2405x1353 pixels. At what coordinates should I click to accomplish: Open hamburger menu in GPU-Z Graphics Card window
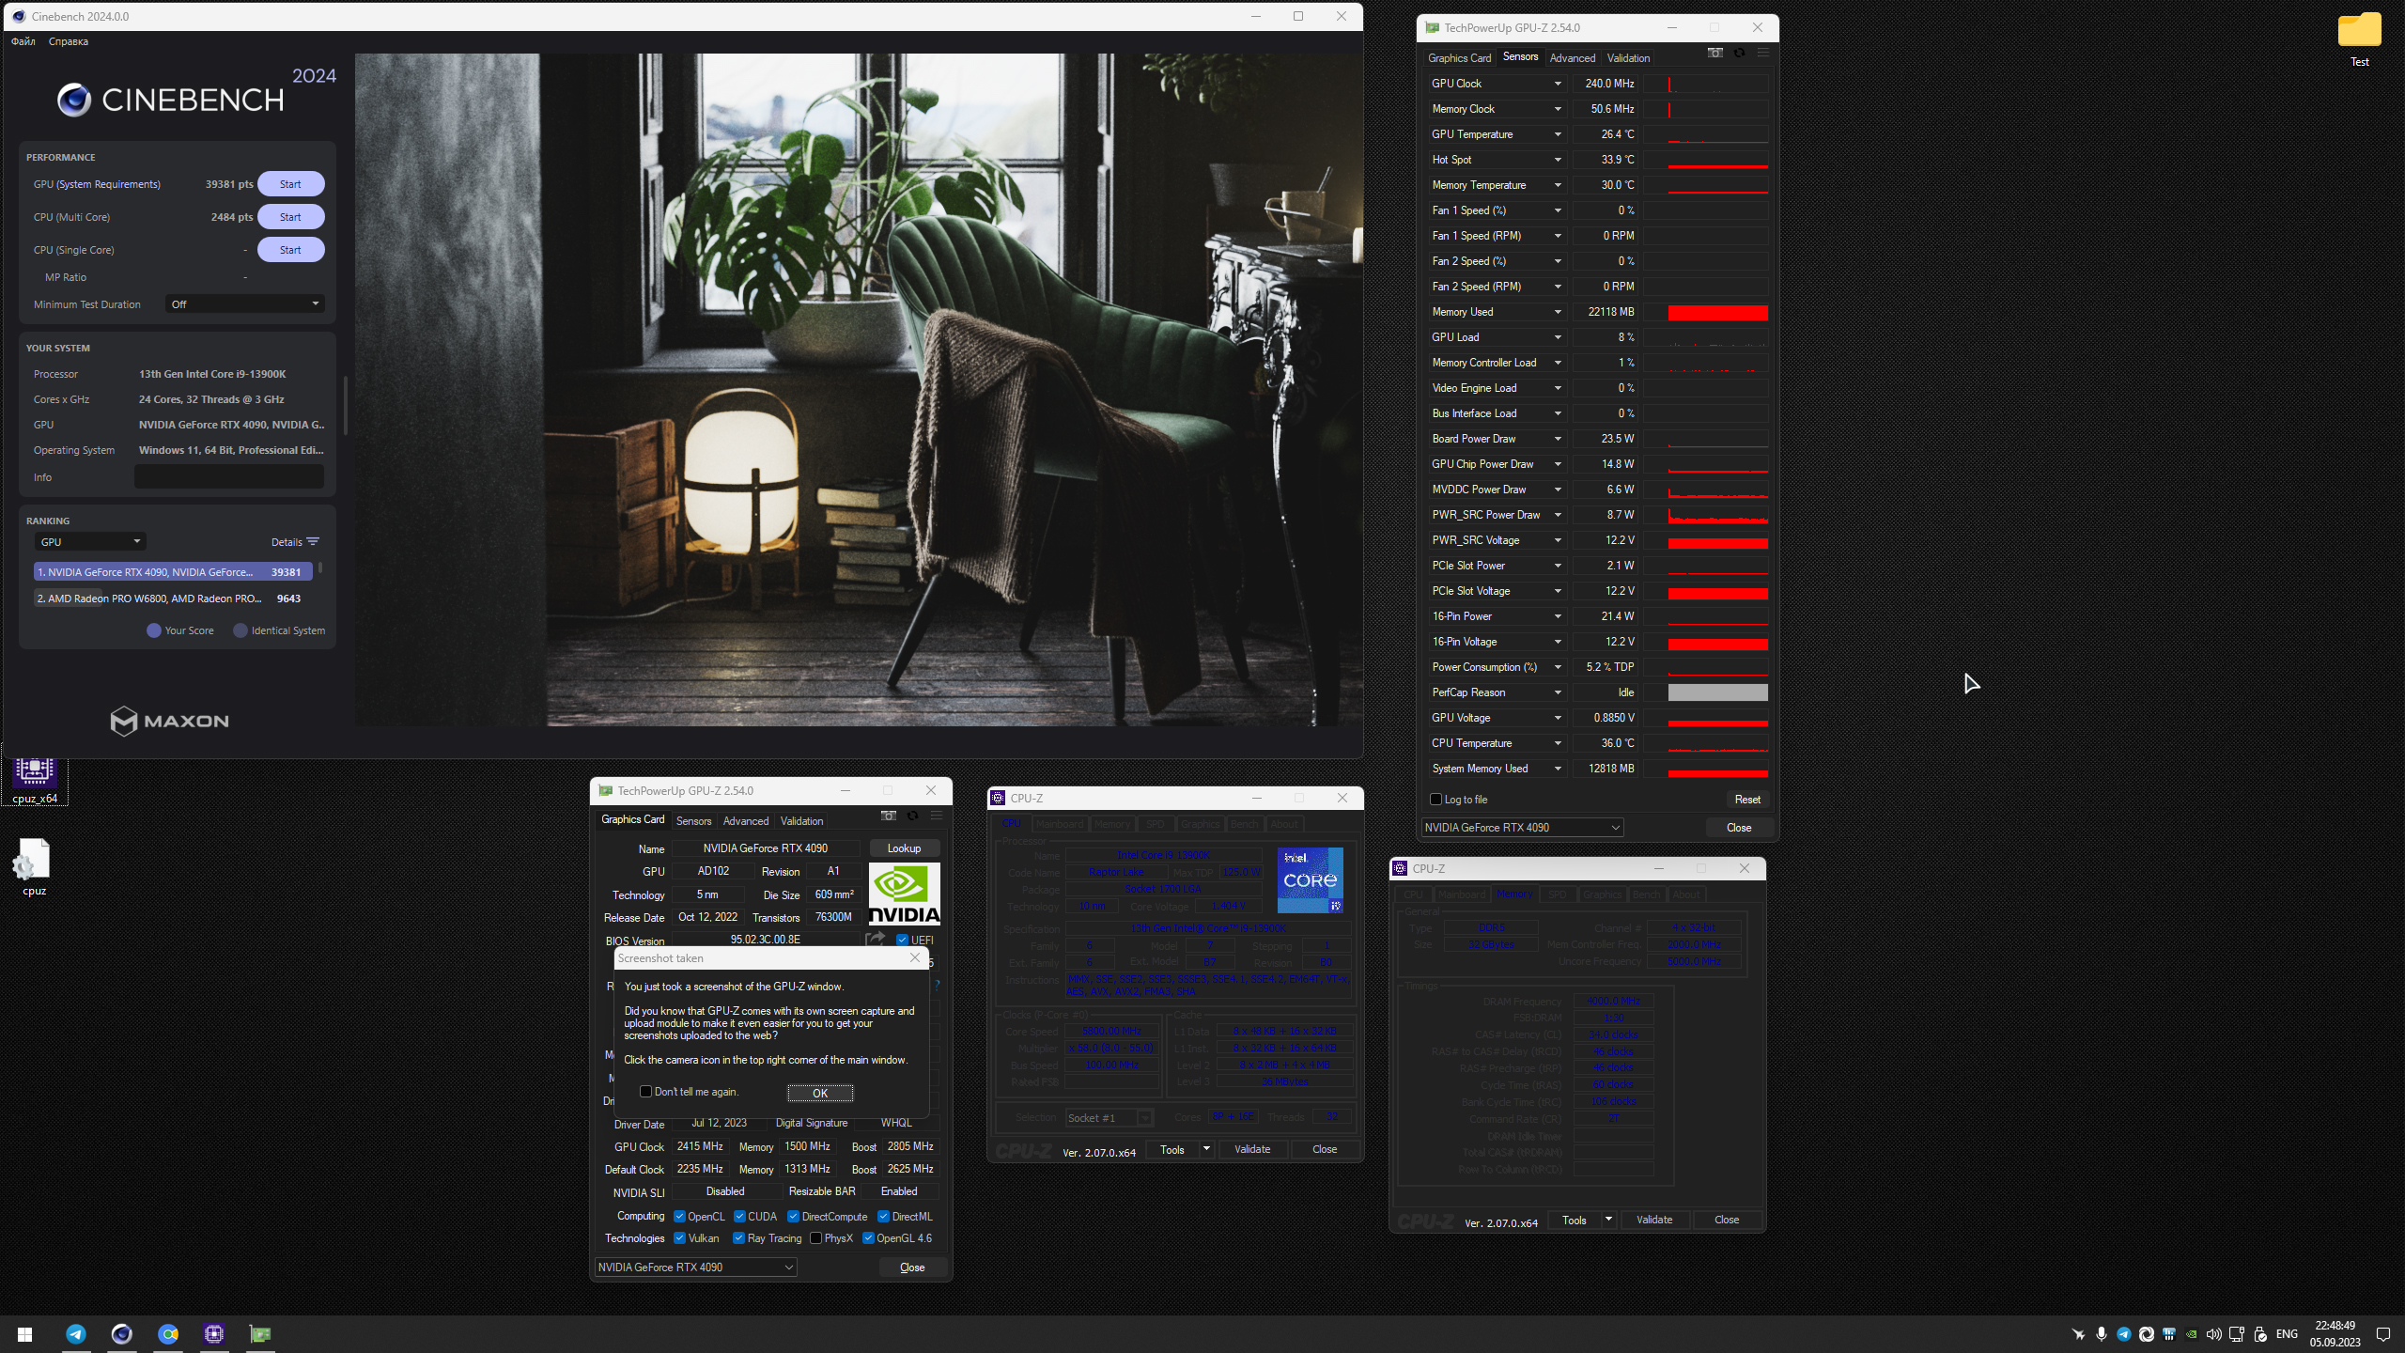(936, 816)
